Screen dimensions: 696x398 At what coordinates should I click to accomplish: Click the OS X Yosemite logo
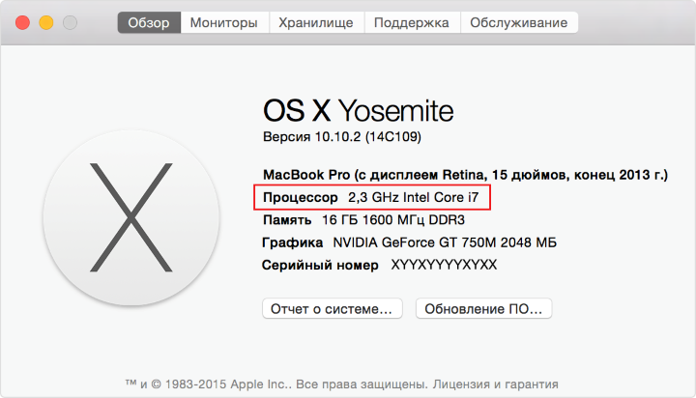tap(130, 217)
